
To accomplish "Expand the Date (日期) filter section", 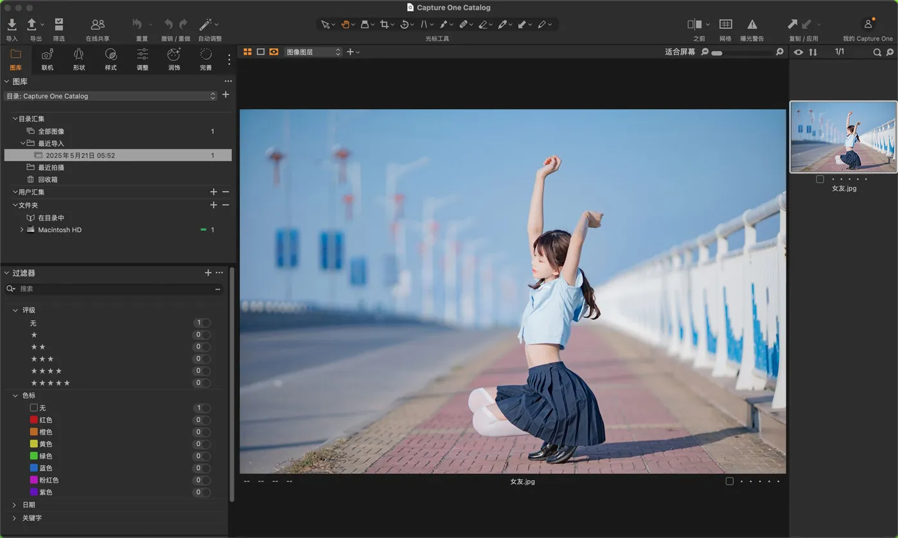I will point(15,505).
